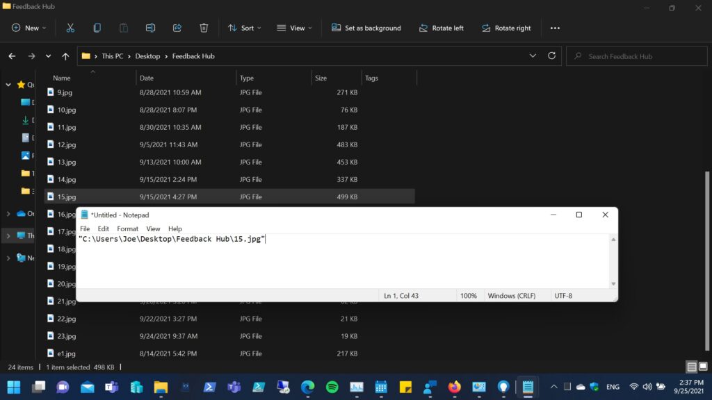Open the Edit menu in Notepad
The height and width of the screenshot is (400, 712).
103,228
